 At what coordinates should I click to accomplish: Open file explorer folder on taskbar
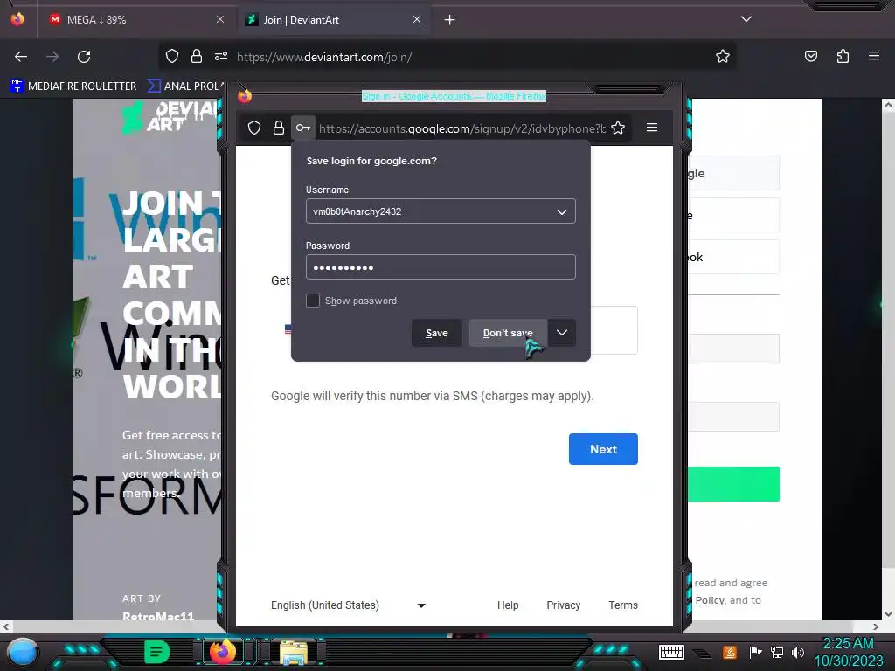pyautogui.click(x=294, y=652)
